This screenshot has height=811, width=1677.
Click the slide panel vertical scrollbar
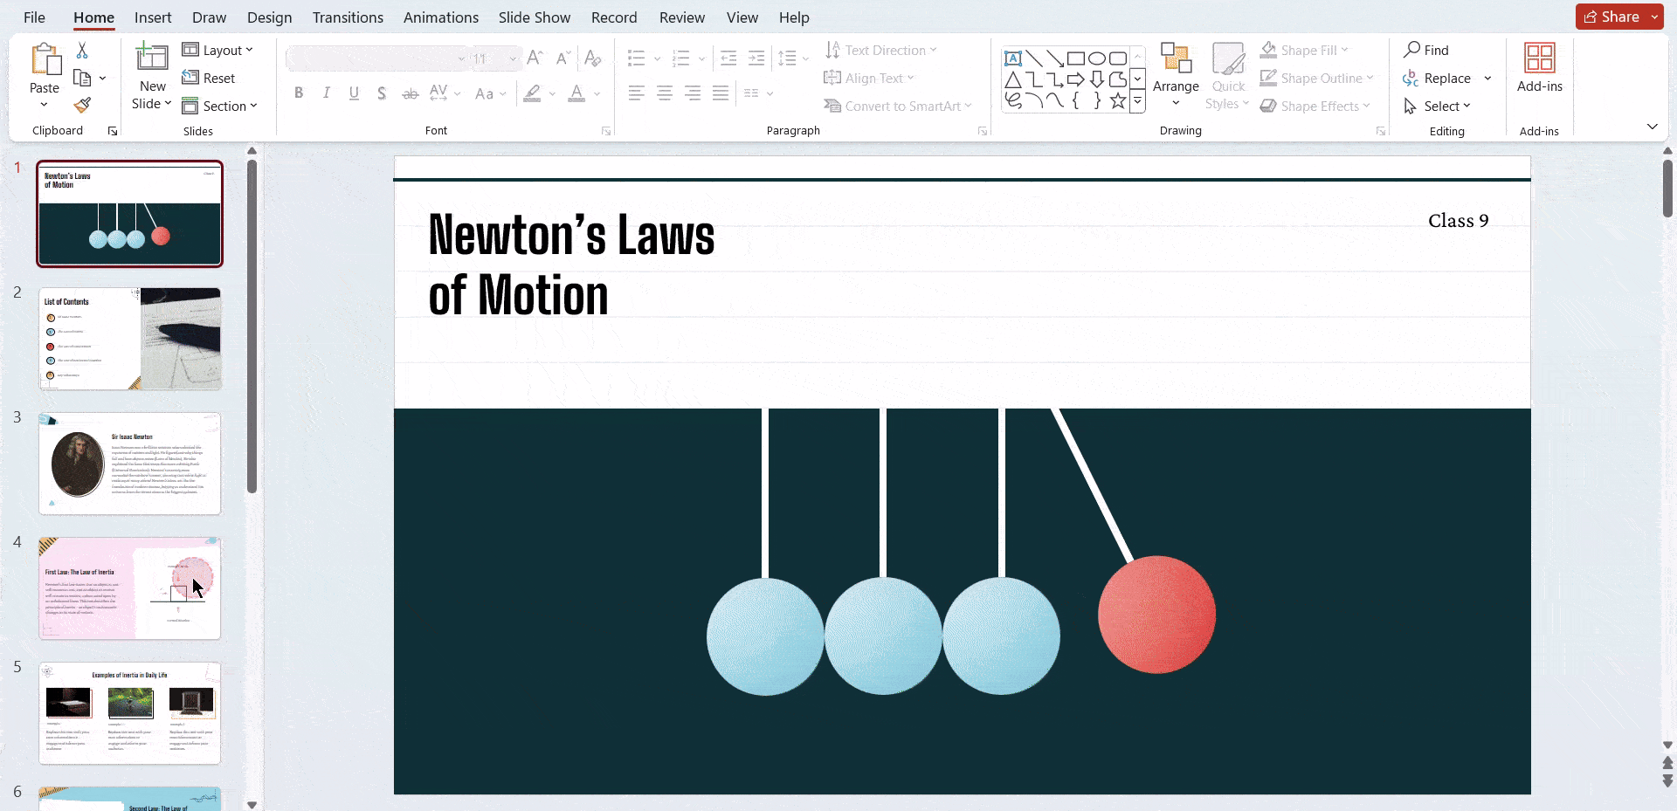coord(252,327)
